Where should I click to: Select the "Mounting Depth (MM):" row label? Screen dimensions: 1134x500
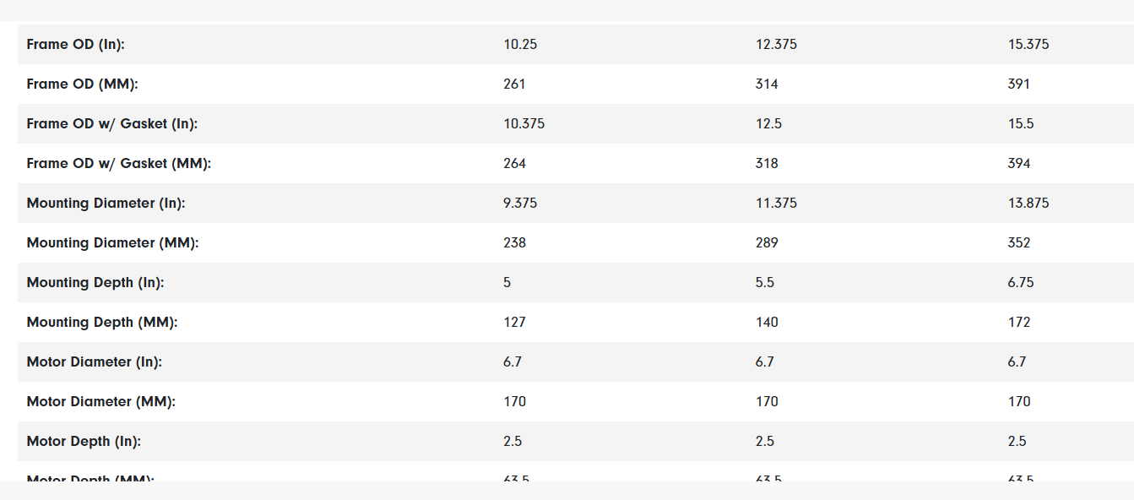click(102, 323)
